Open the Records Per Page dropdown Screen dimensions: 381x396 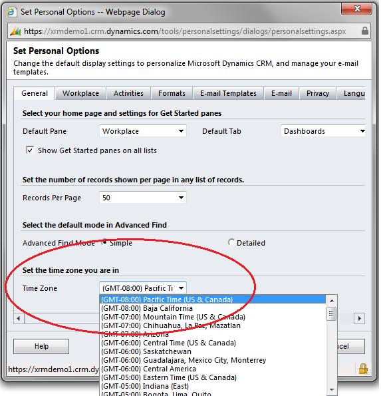coord(143,198)
